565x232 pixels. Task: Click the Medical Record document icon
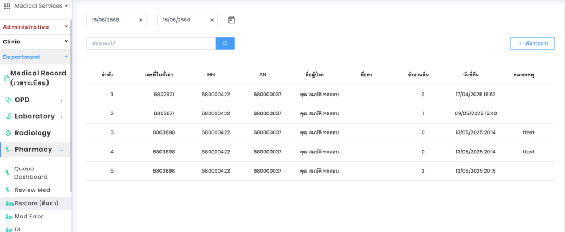coord(7,78)
